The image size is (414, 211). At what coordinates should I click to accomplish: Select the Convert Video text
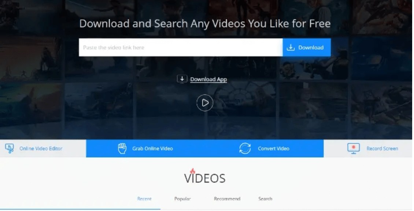pos(274,148)
